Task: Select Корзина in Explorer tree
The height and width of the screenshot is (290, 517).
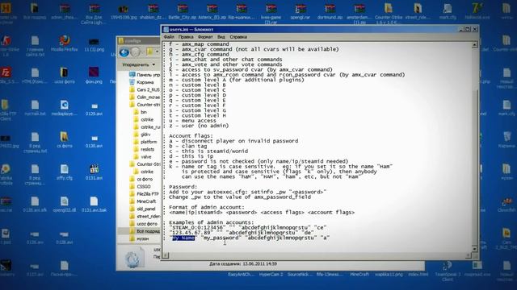Action: [142, 82]
